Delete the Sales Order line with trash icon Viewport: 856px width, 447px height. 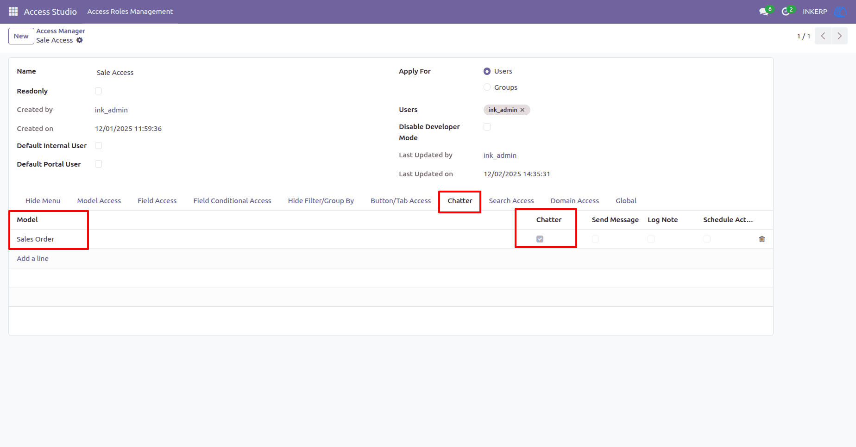tap(762, 239)
